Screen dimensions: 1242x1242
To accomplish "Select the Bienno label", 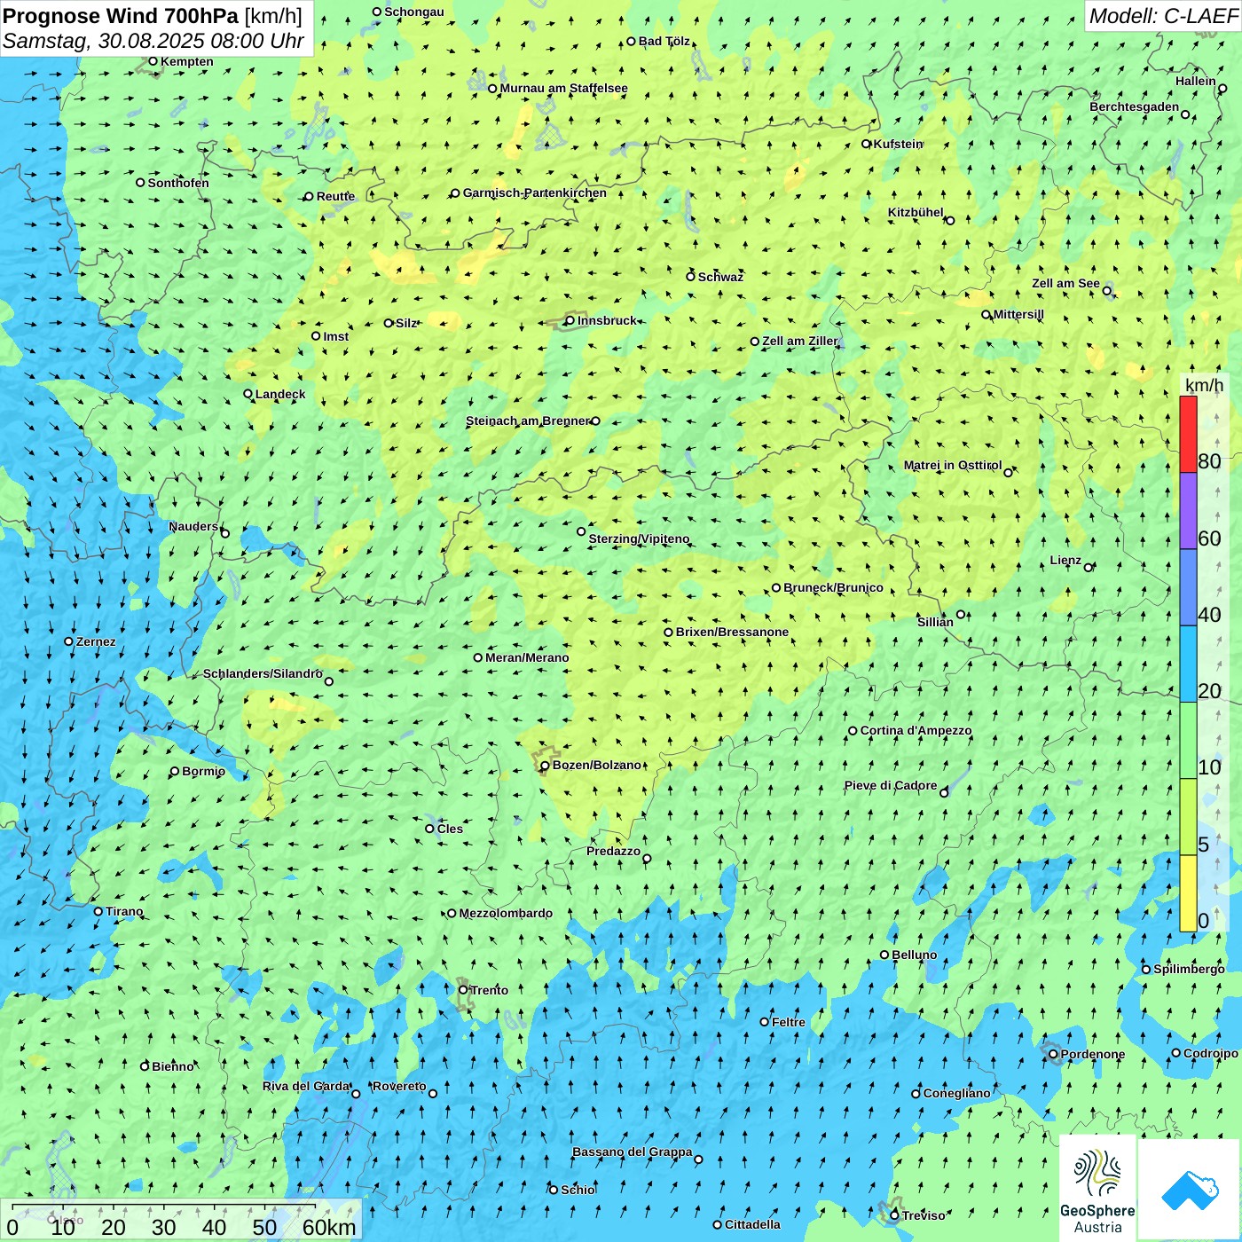I will 172,1066.
